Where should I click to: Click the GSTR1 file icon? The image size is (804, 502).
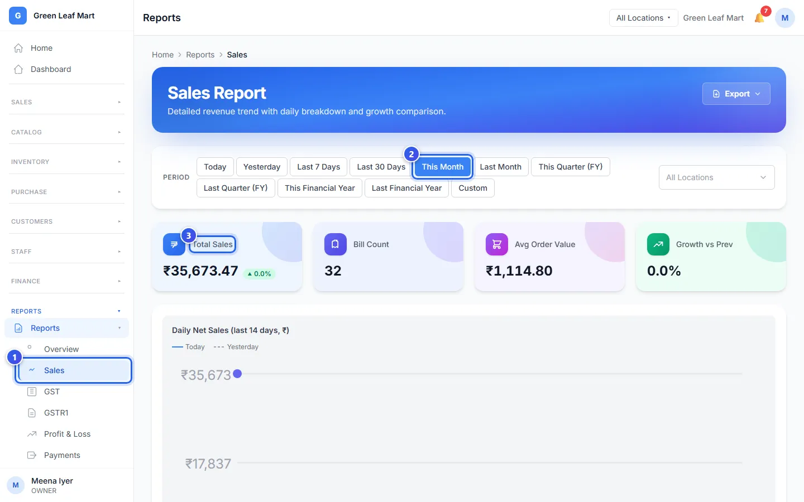coord(32,413)
